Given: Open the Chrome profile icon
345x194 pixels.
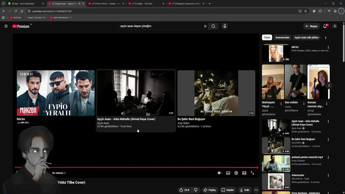Looking at the screenshot, I should pyautogui.click(x=335, y=11).
